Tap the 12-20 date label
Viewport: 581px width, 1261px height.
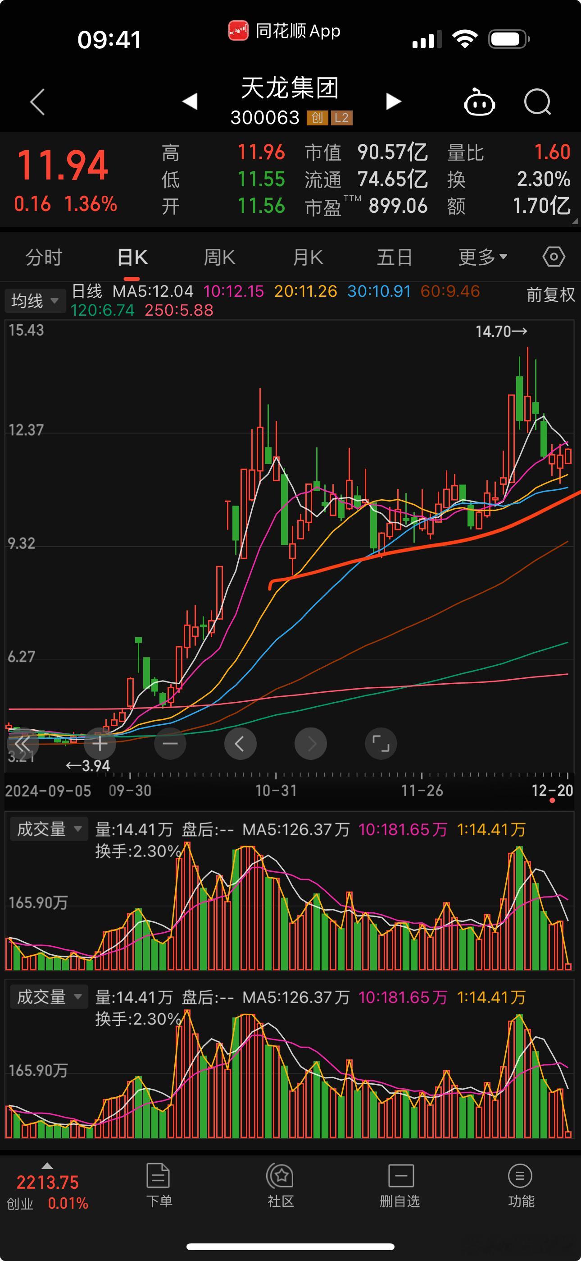(x=552, y=791)
